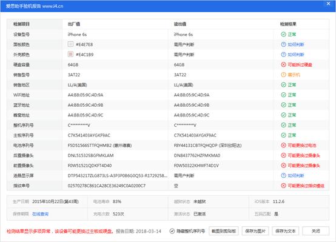Select factory WiFi address A4:B8:05:9C:4D:9A
Image resolution: width=336 pixels, height=242 pixels.
pyautogui.click(x=86, y=95)
